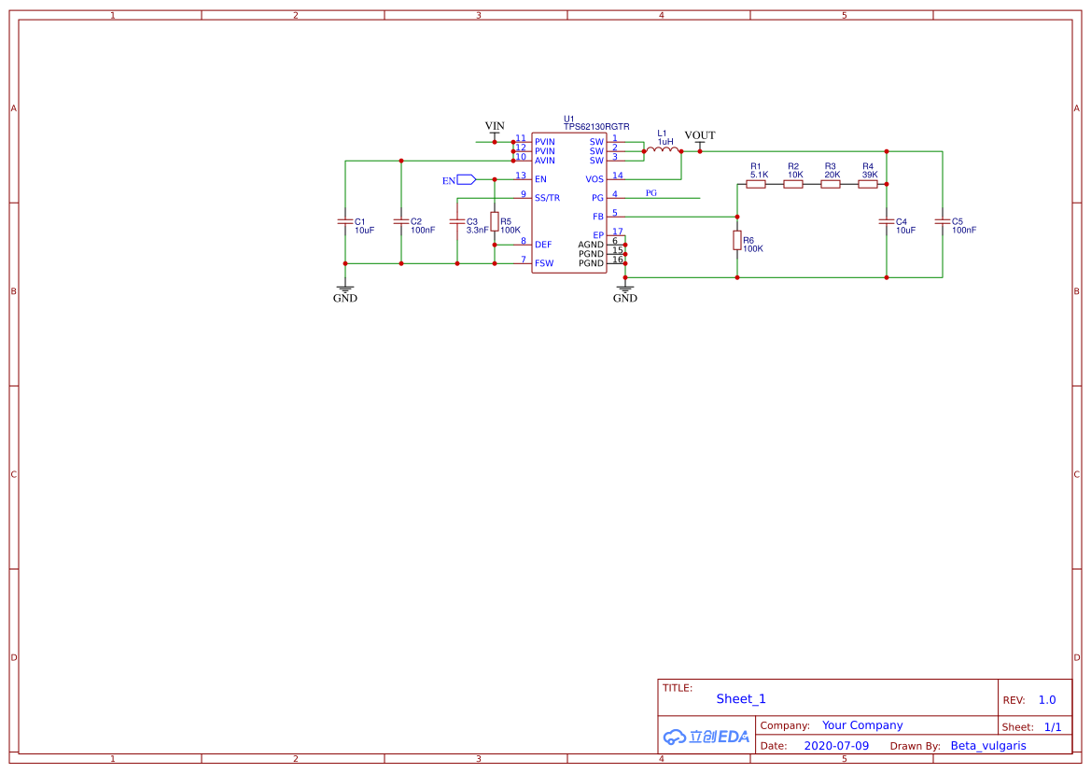Viewport: 1091px width, 773px height.
Task: Select the GND symbol below capacitor C1
Action: (345, 291)
